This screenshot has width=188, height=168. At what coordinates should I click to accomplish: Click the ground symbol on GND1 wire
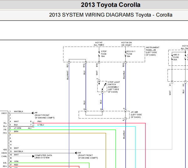[x=33, y=113]
